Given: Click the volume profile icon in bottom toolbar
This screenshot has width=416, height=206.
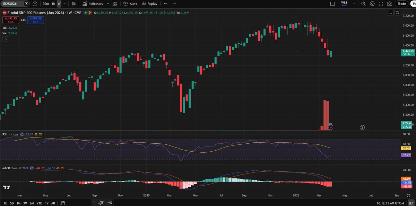Looking at the screenshot, I should pos(110,203).
